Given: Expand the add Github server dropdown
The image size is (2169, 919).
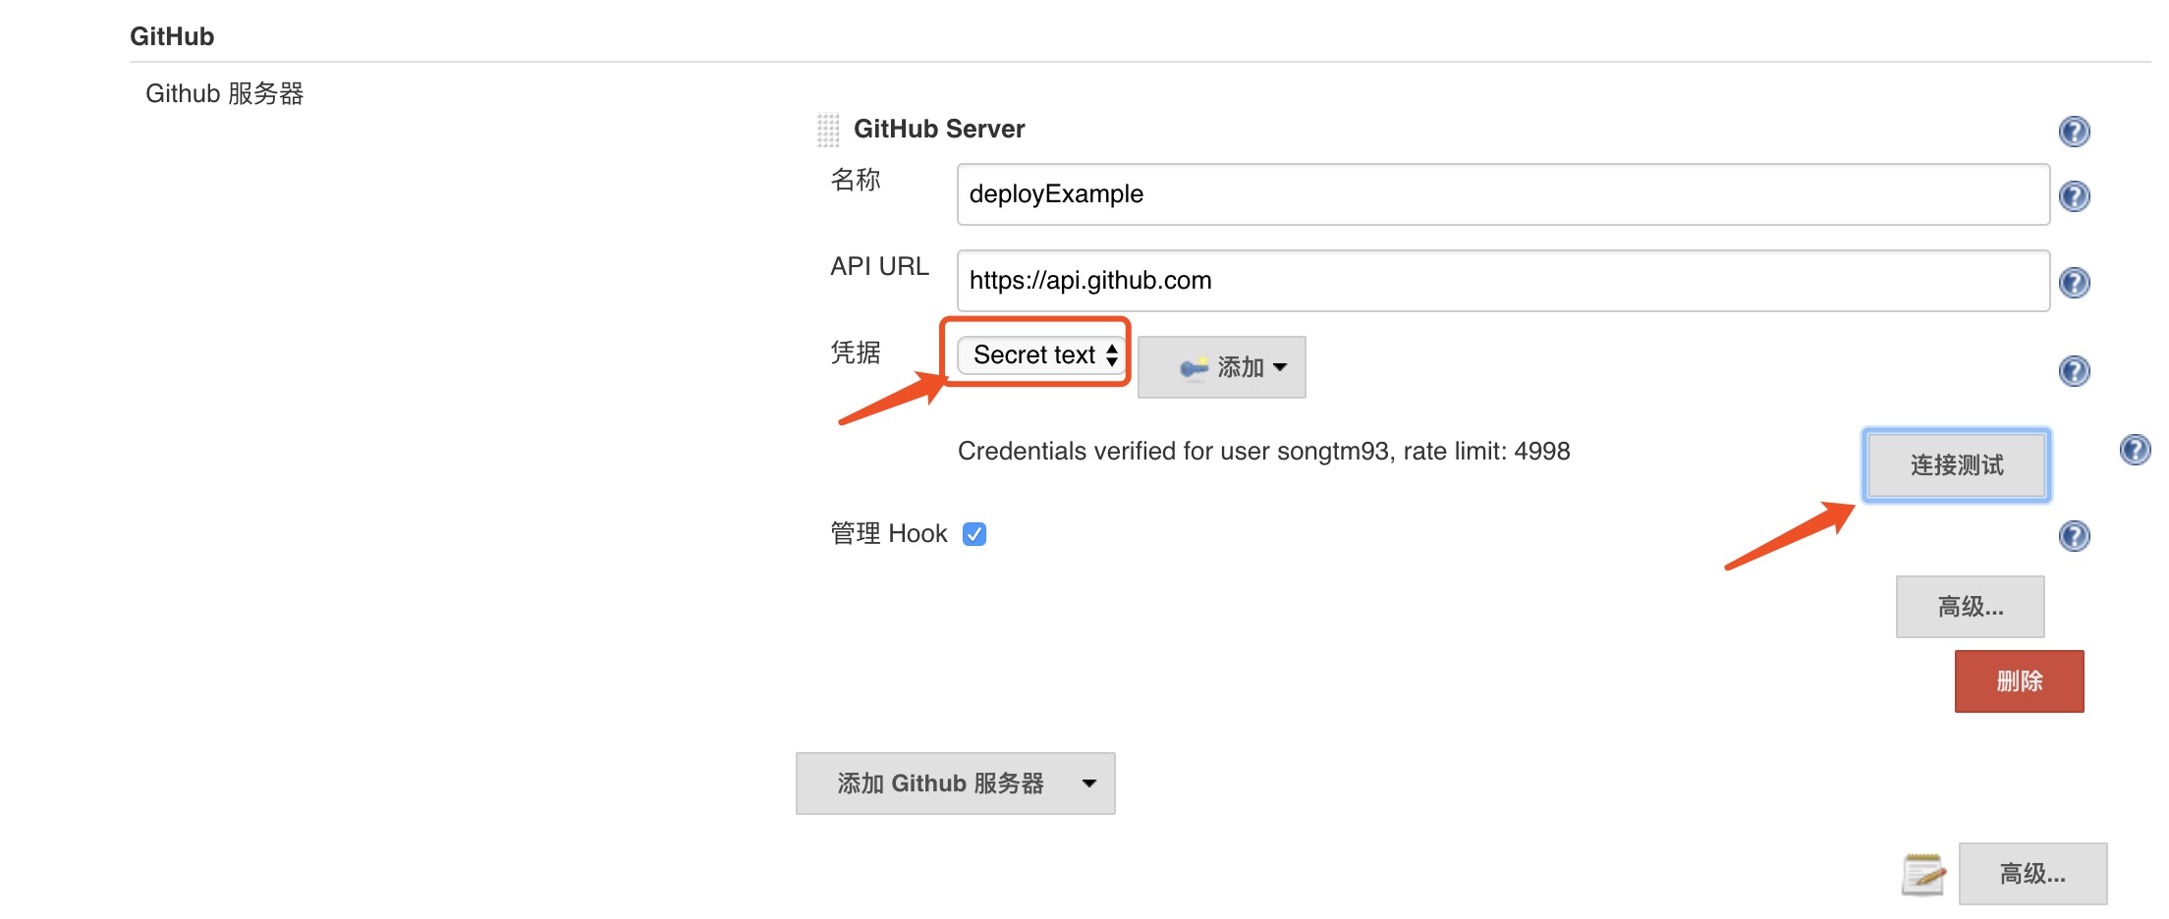Looking at the screenshot, I should point(955,784).
